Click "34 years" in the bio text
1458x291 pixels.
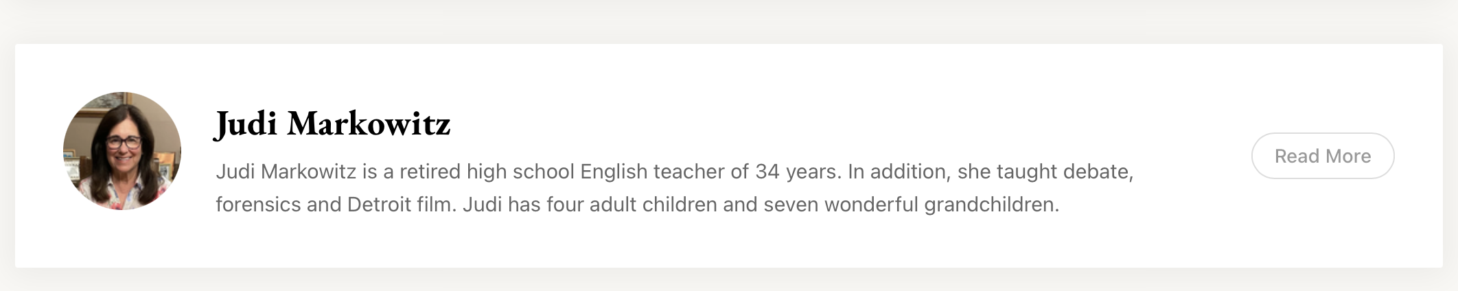(798, 172)
